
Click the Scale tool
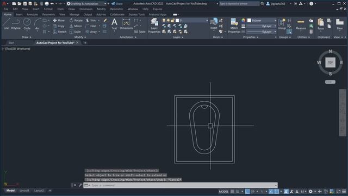pyautogui.click(x=75, y=32)
